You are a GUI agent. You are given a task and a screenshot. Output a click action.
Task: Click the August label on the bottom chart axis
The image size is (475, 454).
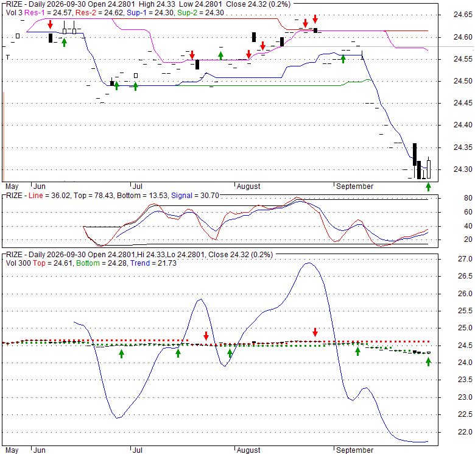click(248, 450)
